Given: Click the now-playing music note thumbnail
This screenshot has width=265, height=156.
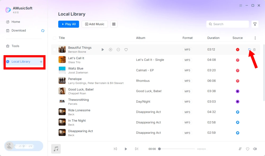Looking at the screenshot, I should pyautogui.click(x=56, y=149).
